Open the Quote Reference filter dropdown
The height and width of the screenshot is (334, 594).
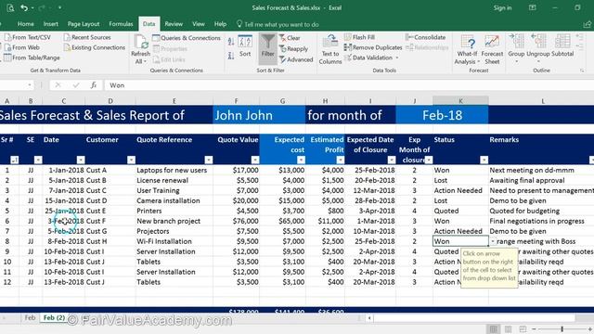(208, 160)
